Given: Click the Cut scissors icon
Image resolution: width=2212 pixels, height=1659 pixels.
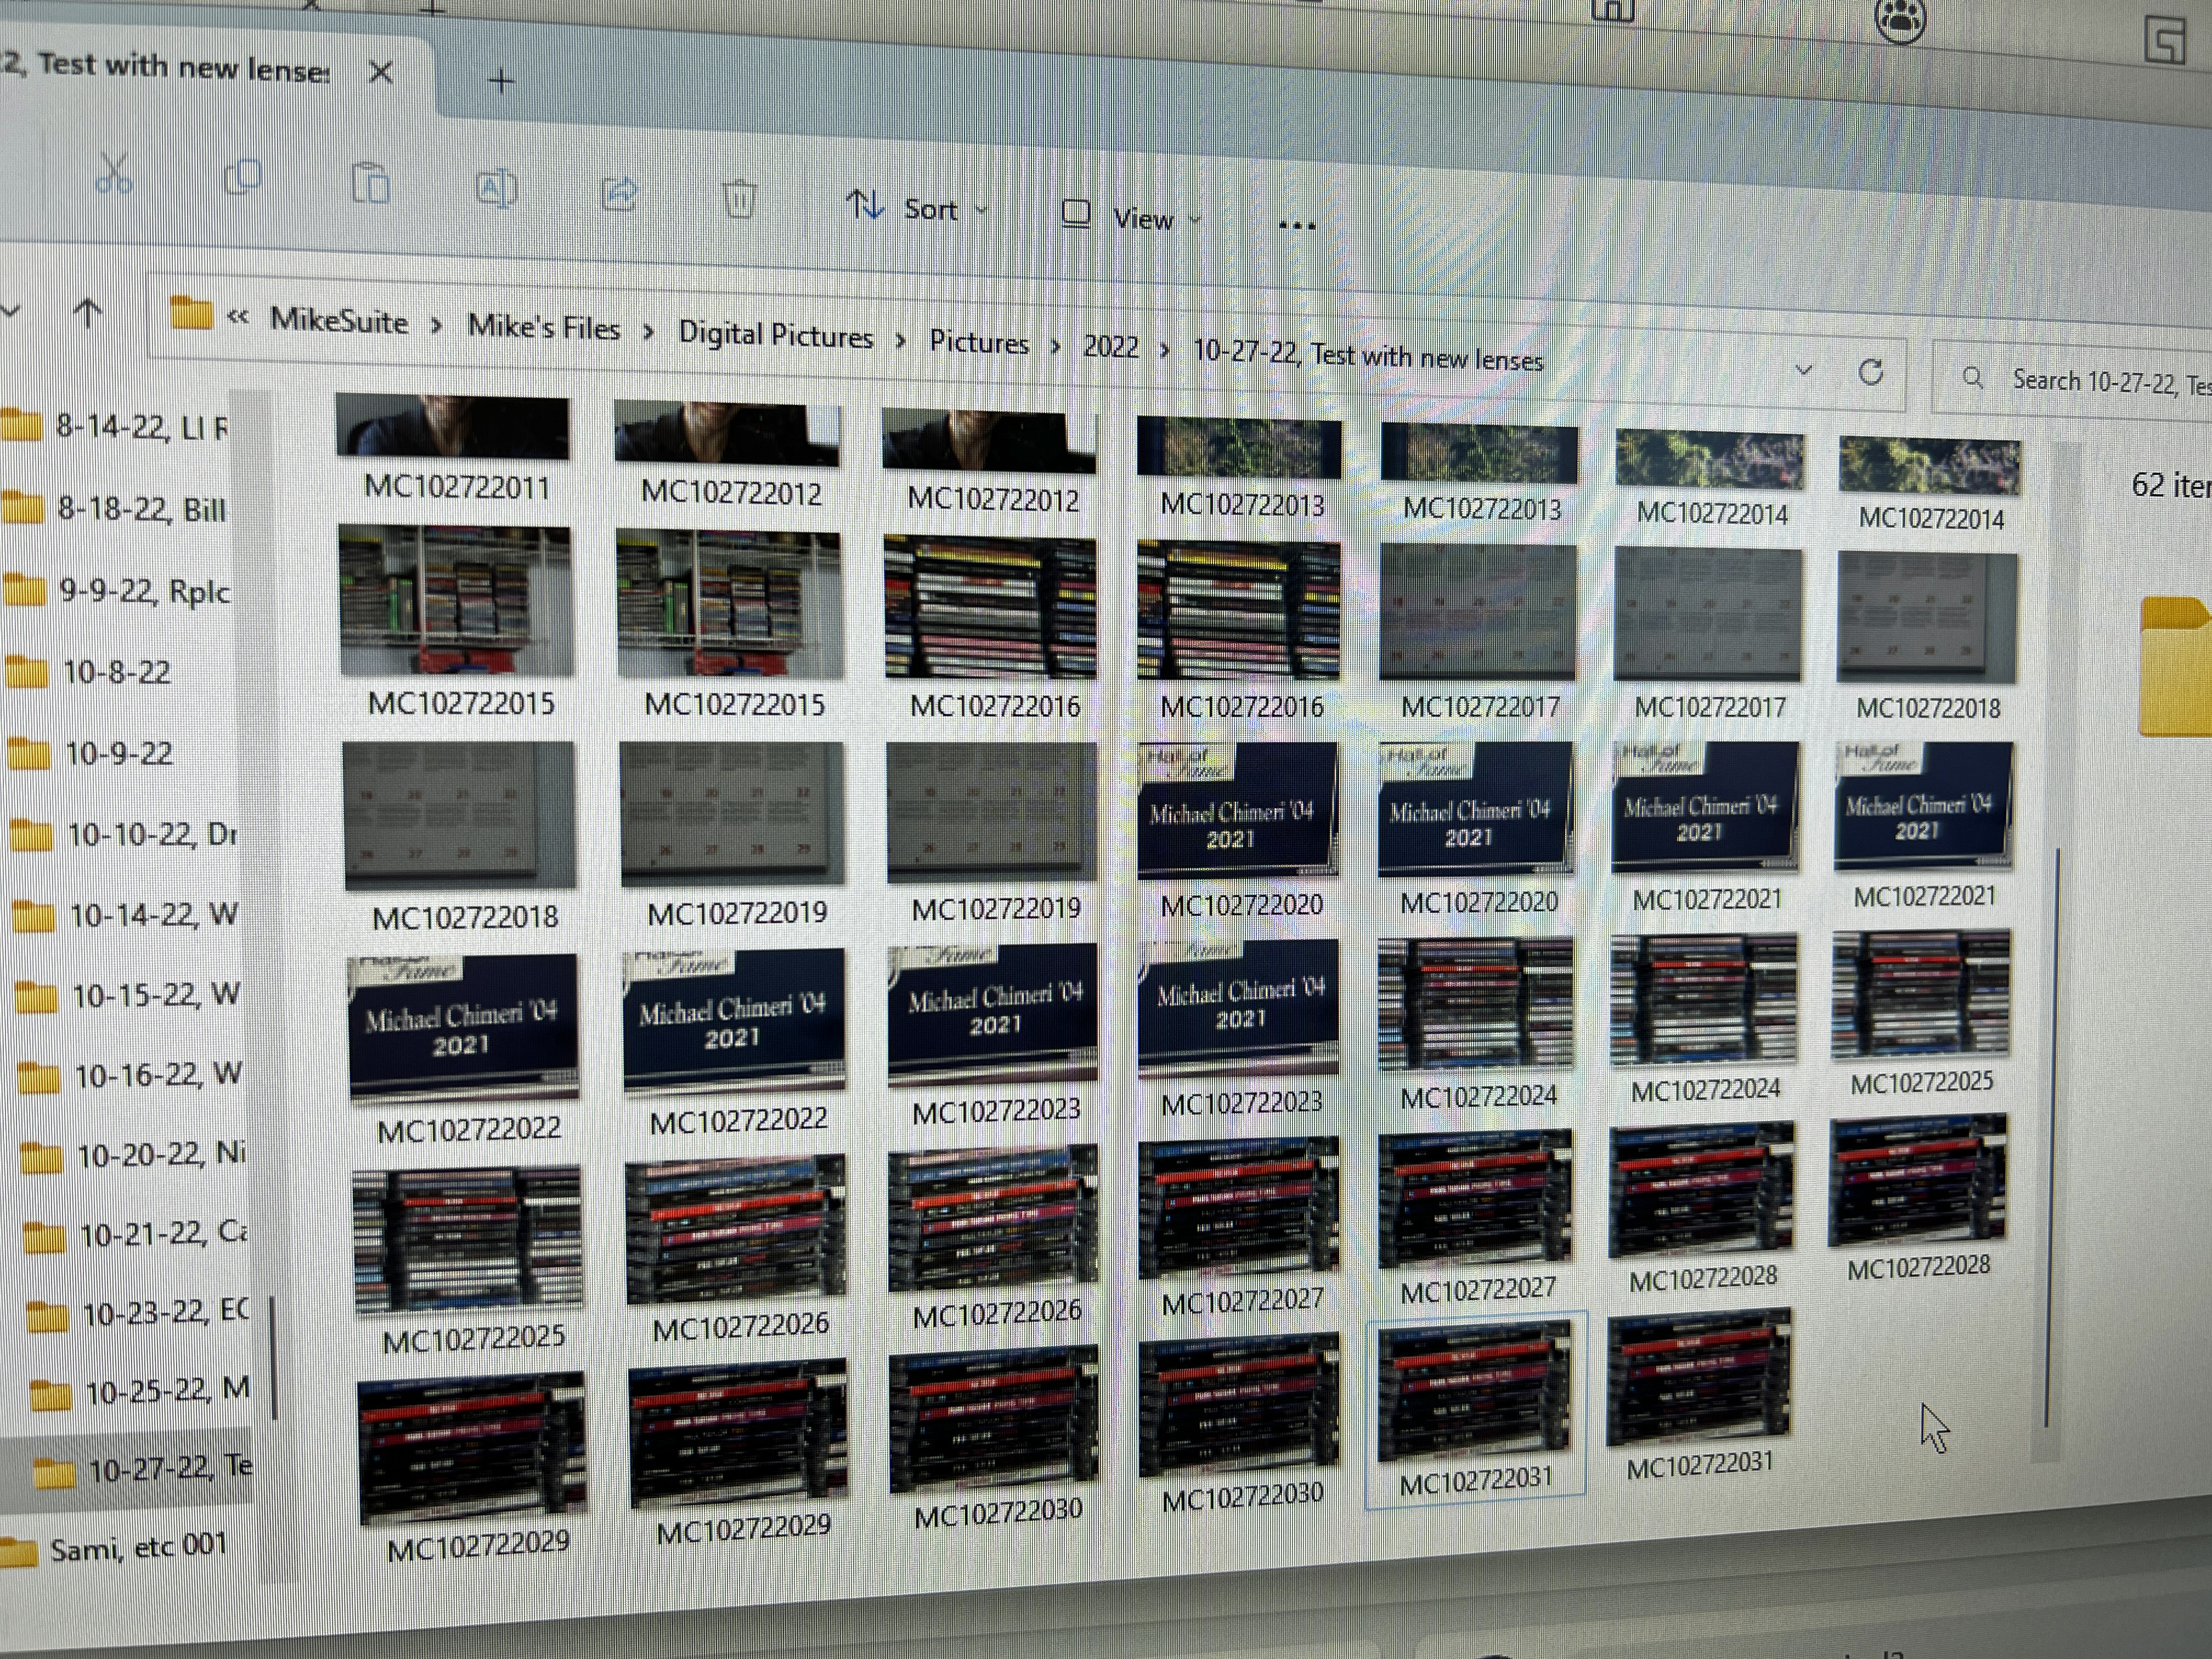Looking at the screenshot, I should [113, 174].
